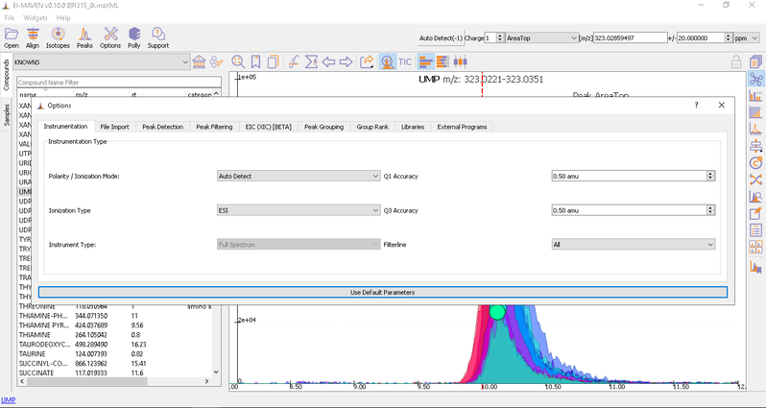
Task: Switch to the External Programs tab
Action: point(462,127)
